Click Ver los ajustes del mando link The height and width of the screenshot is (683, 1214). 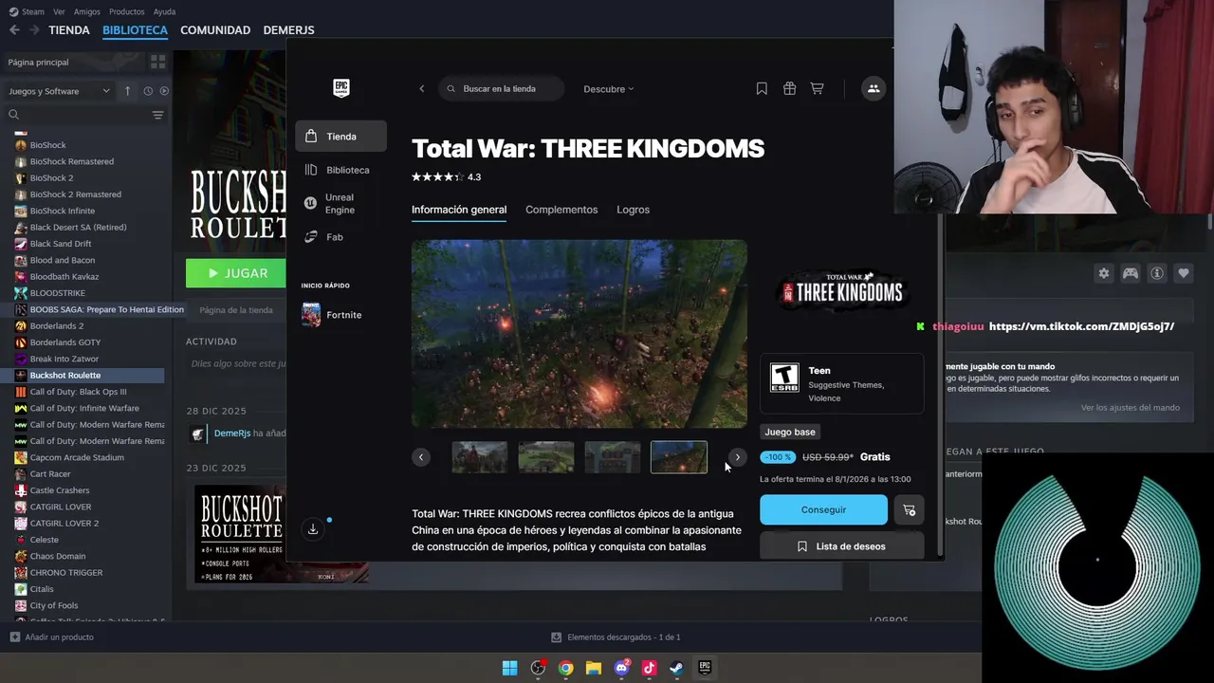pos(1131,408)
